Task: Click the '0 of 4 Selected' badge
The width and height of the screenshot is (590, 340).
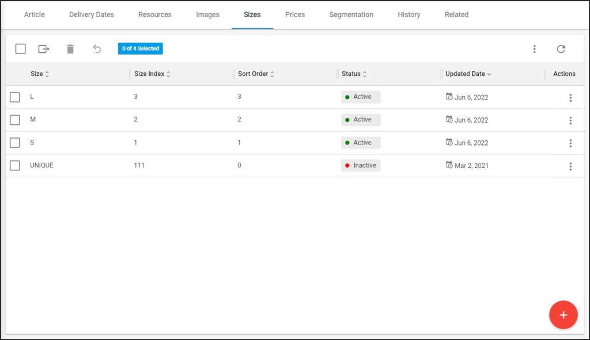Action: [140, 48]
